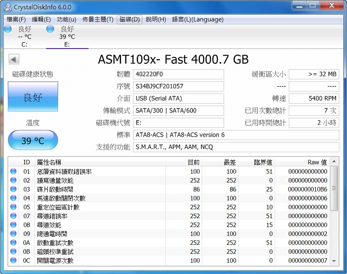Screen dimensions: 347x274
Task: Click the 臨界值 column header
Action: click(x=256, y=162)
